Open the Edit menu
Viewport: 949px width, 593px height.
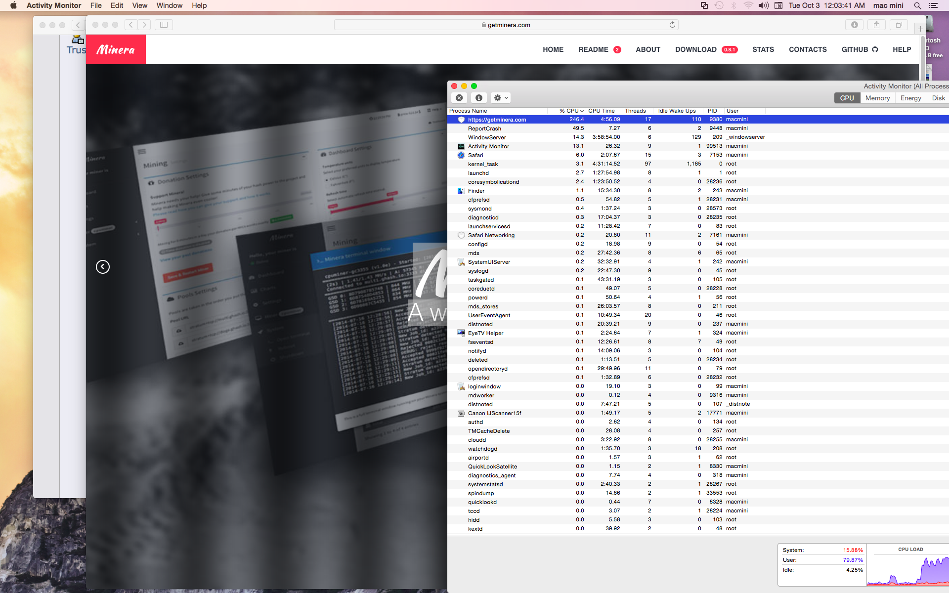coord(117,5)
